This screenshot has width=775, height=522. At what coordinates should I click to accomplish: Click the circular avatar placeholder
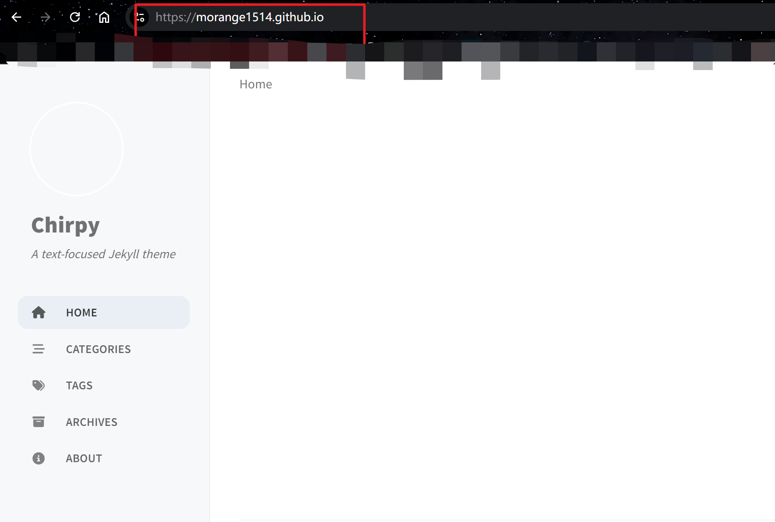coord(77,149)
